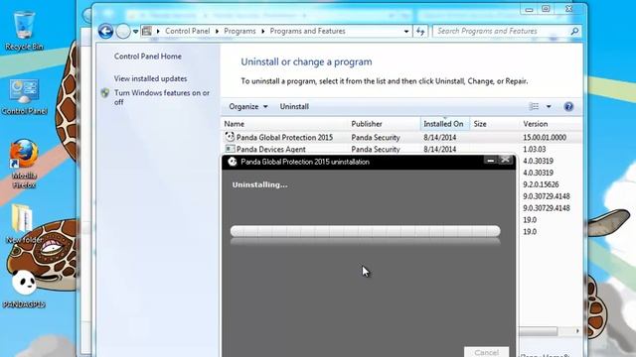Minimize the Programs and Features window

[529, 9]
